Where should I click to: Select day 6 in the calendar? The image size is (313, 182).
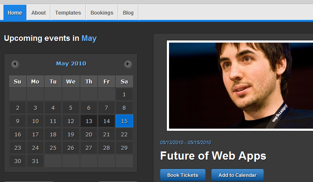[89, 108]
